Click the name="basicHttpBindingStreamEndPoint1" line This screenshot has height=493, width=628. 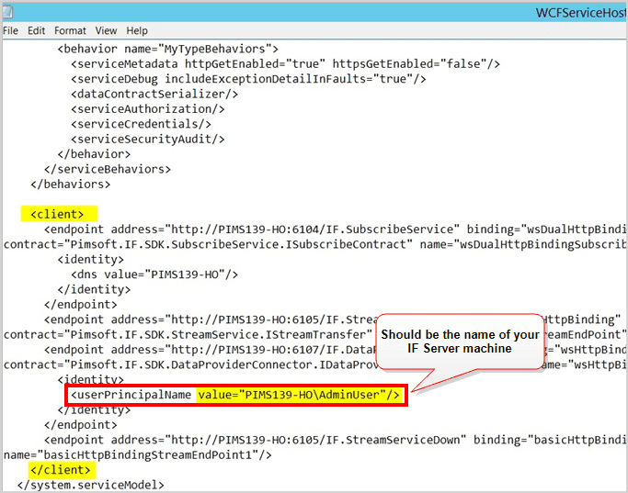[138, 455]
